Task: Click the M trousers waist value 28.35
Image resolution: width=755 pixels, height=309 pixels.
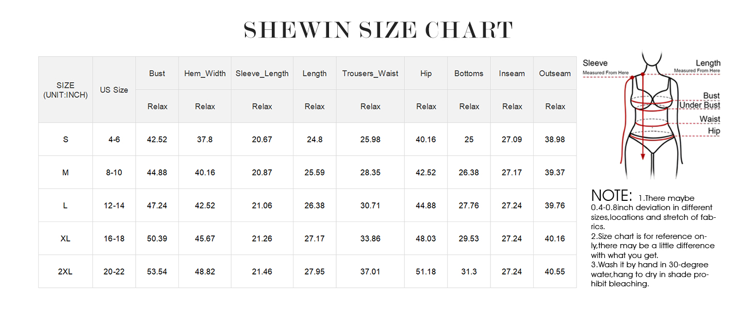Action: [370, 173]
